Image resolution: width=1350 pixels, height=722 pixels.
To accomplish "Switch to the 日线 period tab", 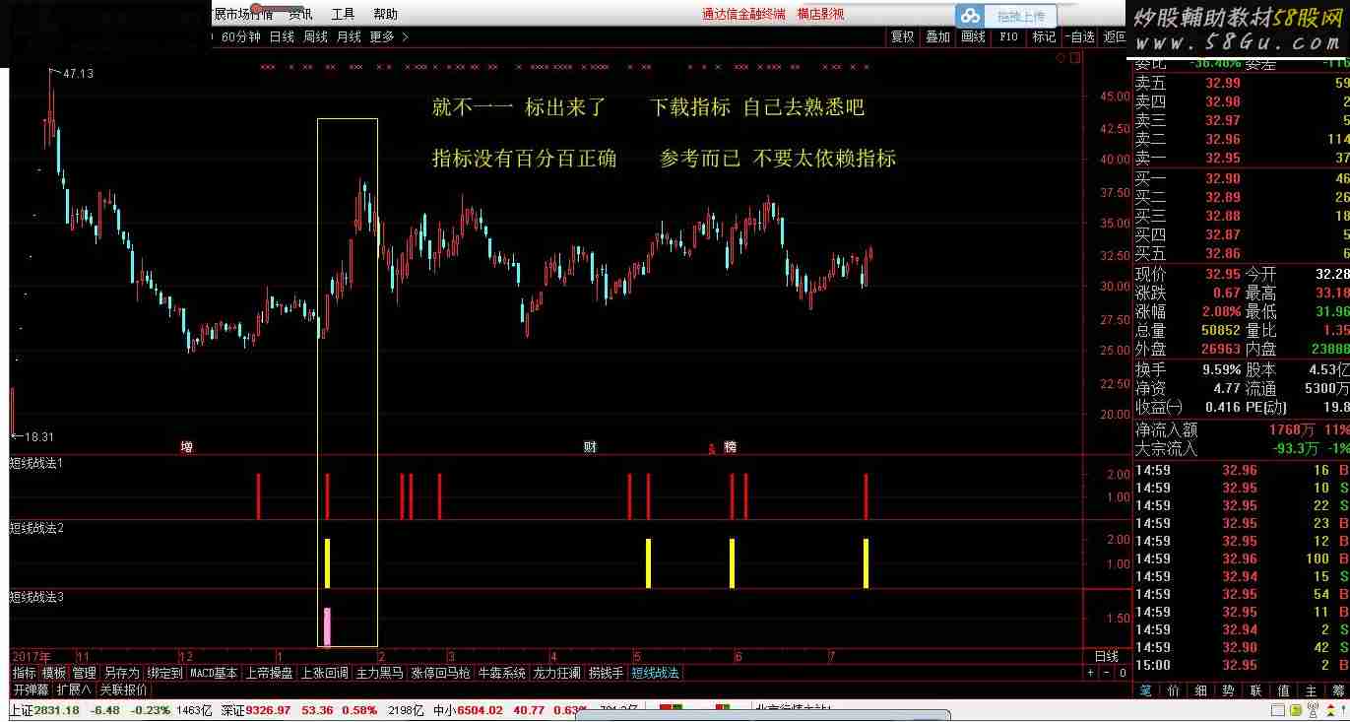I will [282, 36].
